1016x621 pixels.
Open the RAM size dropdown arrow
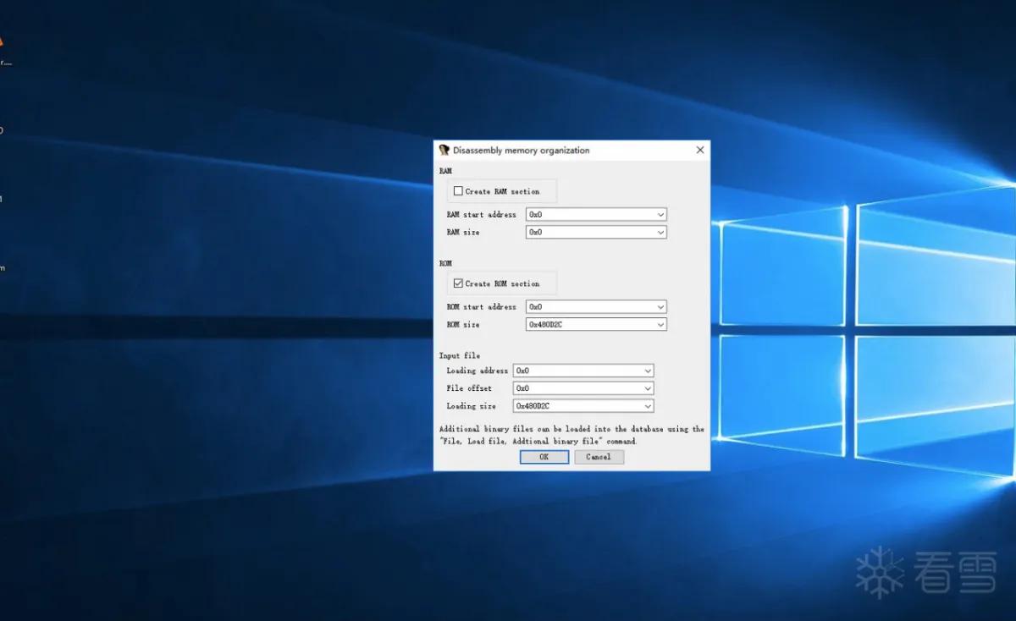coord(660,232)
